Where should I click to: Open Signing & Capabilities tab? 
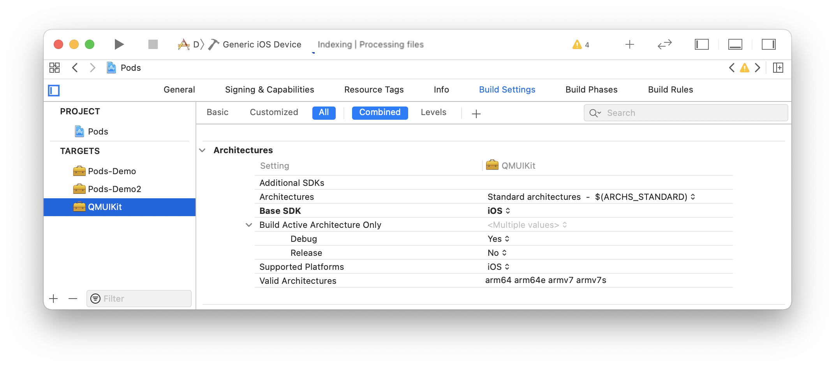(270, 90)
